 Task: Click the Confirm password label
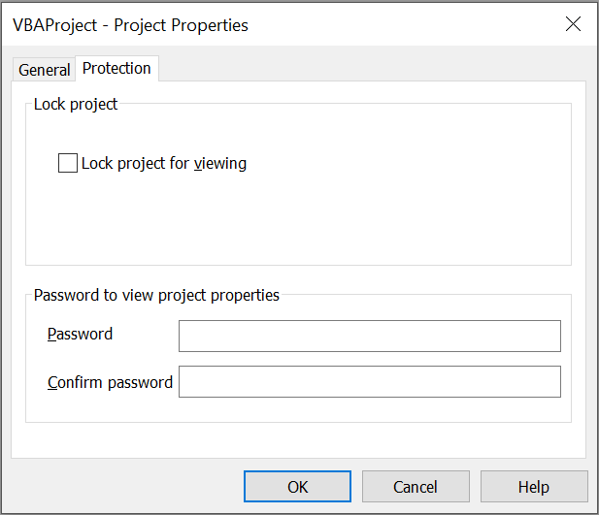coord(110,382)
